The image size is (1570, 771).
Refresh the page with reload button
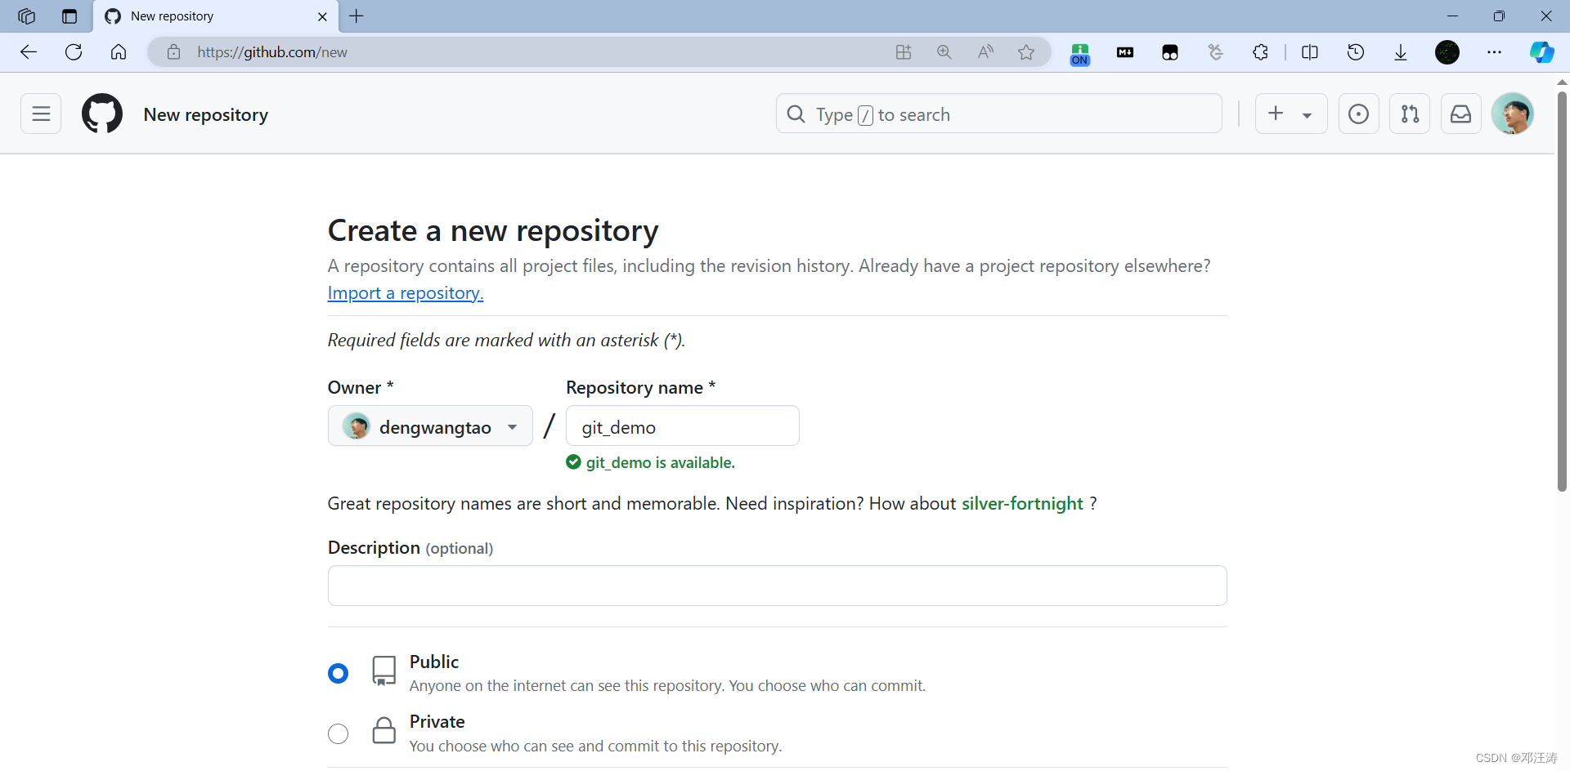[74, 52]
